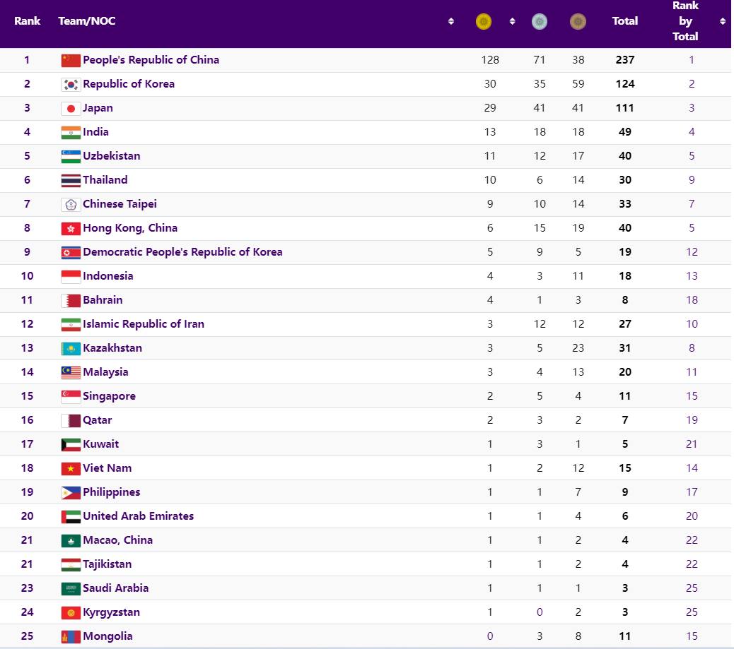Click the bronze medal icon in the header
This screenshot has width=734, height=649.
tap(578, 21)
